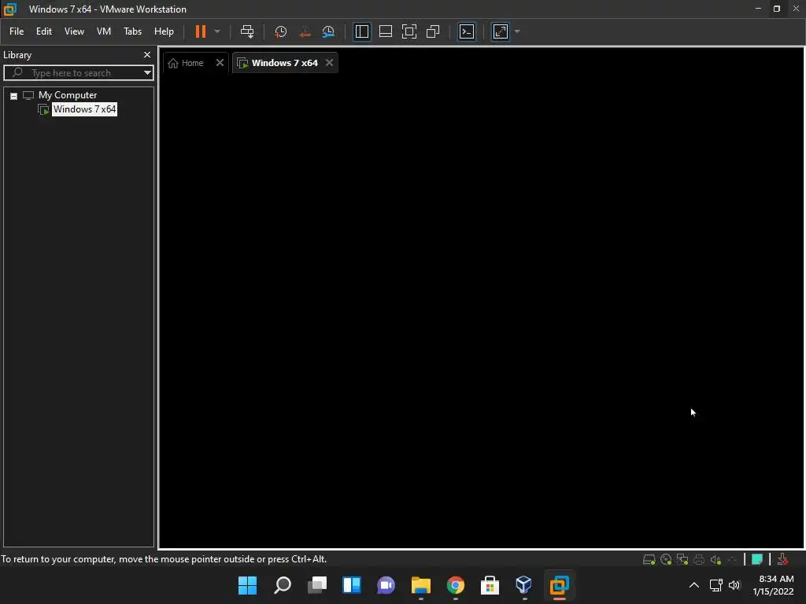Click the sound card status icon
The image size is (806, 604).
(715, 560)
